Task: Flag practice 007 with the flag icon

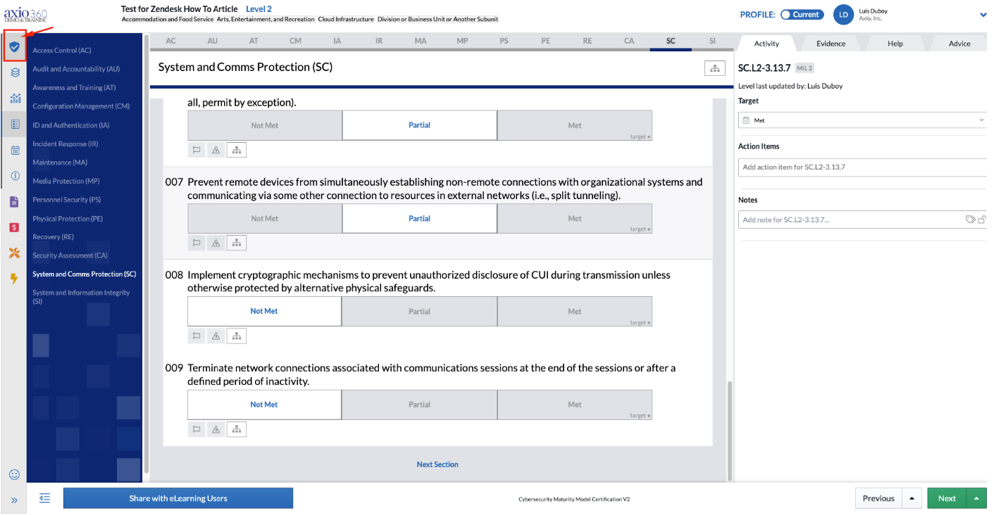Action: click(x=197, y=243)
